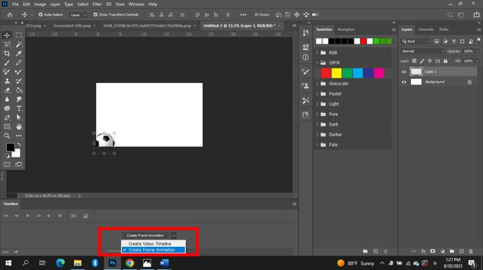Open search magnifier in top right
Screen dimensions: 483x270
point(450,15)
